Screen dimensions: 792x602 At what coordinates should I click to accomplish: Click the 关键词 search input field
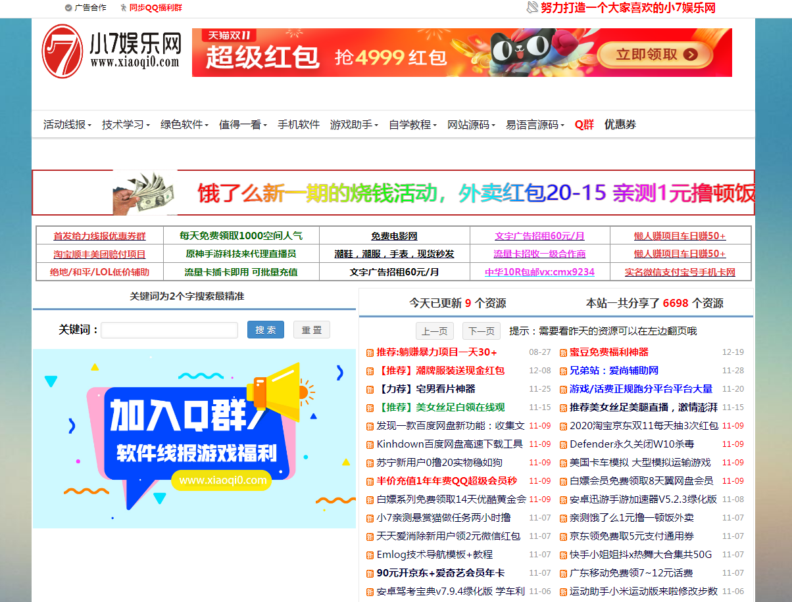click(x=169, y=330)
